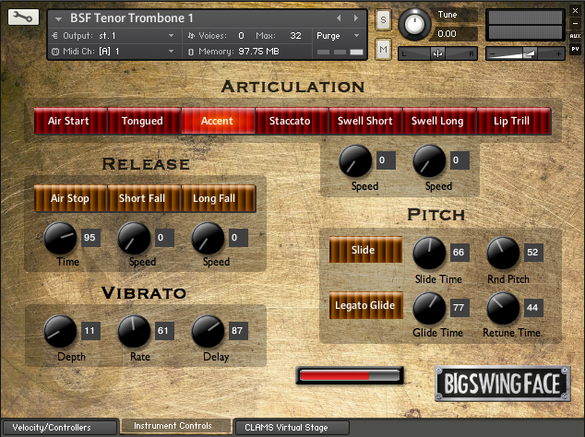This screenshot has width=585, height=437.
Task: Toggle the Legato Glide button
Action: pyautogui.click(x=365, y=305)
